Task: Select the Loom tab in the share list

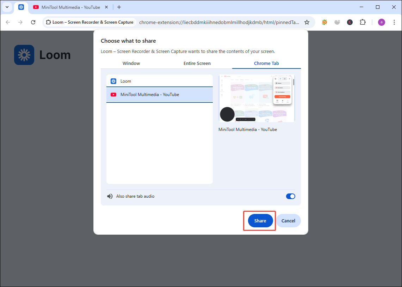Action: [x=159, y=81]
